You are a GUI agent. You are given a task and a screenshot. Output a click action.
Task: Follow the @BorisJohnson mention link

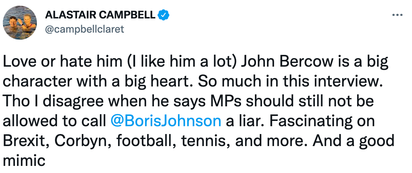166,121
